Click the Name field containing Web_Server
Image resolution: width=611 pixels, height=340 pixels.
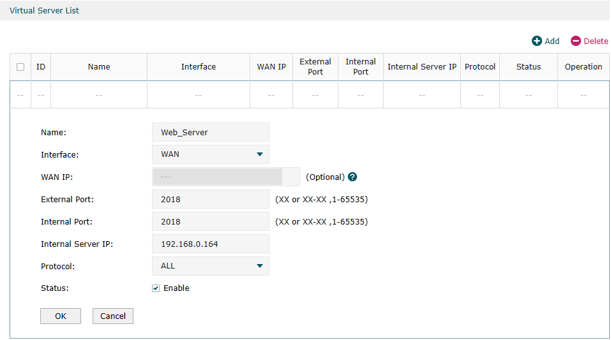tap(211, 132)
